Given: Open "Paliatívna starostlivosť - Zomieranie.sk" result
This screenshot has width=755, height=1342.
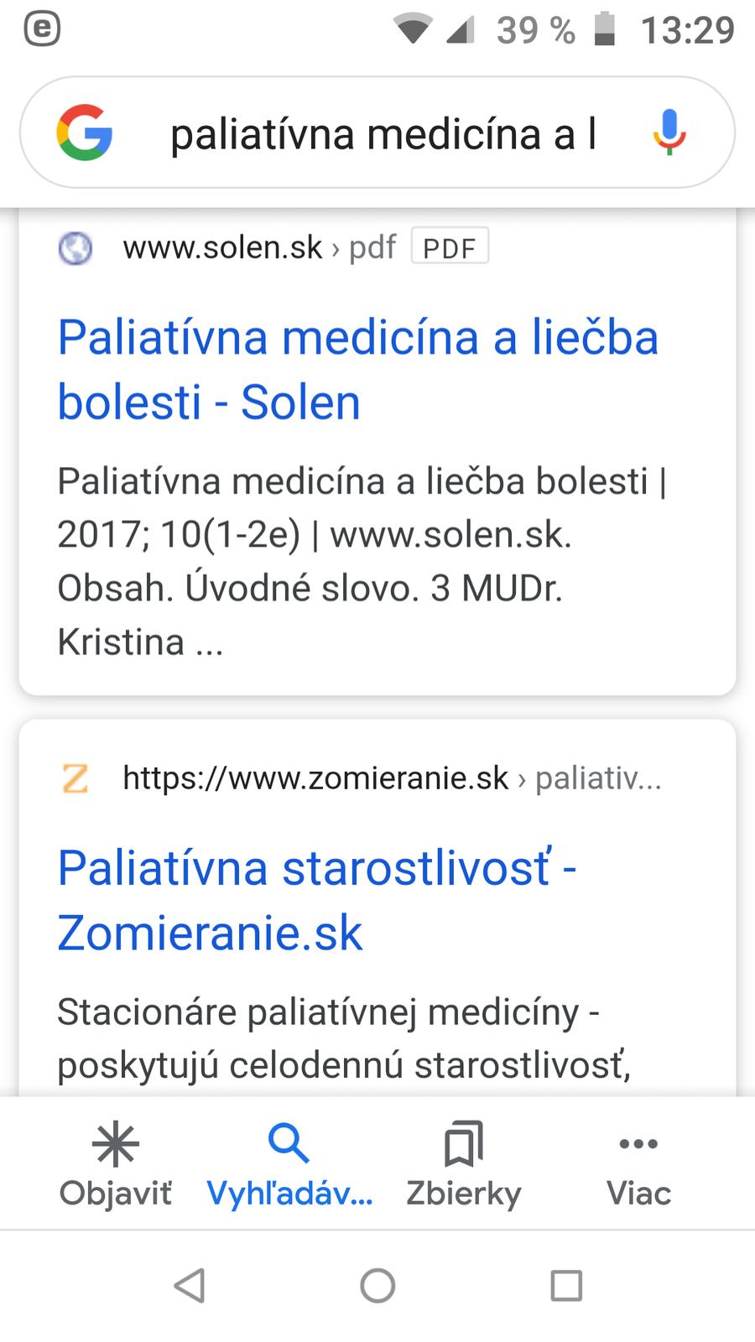Looking at the screenshot, I should (x=317, y=899).
